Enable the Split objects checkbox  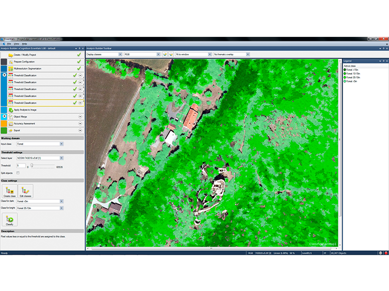pyautogui.click(x=18, y=173)
